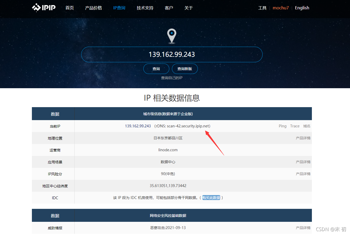350x234 pixels.
Task: Click the 查询自己的IP link
Action: (172, 78)
